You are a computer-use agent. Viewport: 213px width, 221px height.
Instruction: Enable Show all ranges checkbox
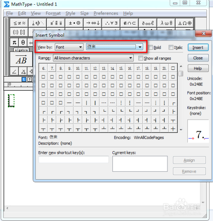141,58
